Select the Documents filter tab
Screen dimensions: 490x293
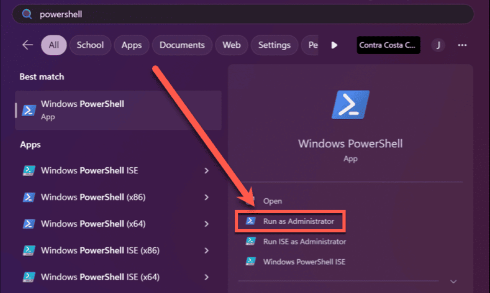pos(182,45)
